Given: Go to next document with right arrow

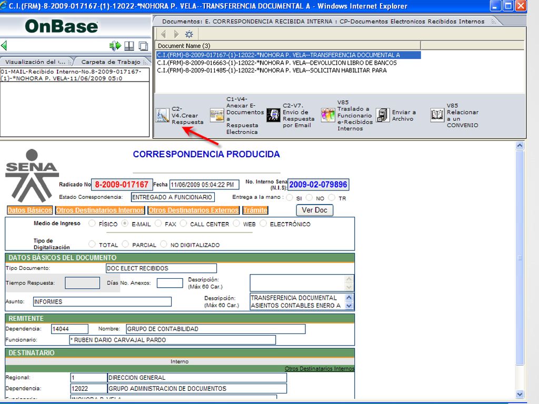Looking at the screenshot, I should click(176, 34).
